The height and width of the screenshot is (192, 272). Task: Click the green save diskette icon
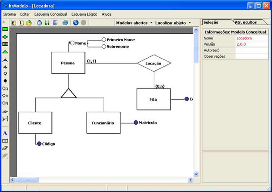pos(47,22)
